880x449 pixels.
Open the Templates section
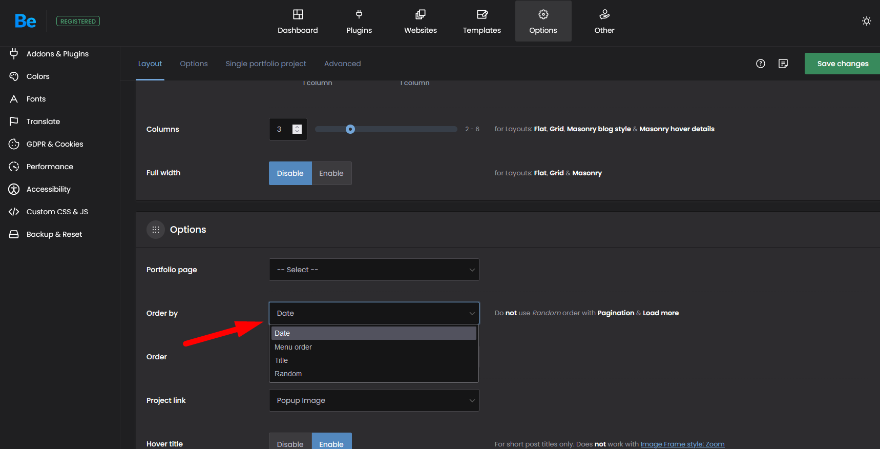point(482,22)
